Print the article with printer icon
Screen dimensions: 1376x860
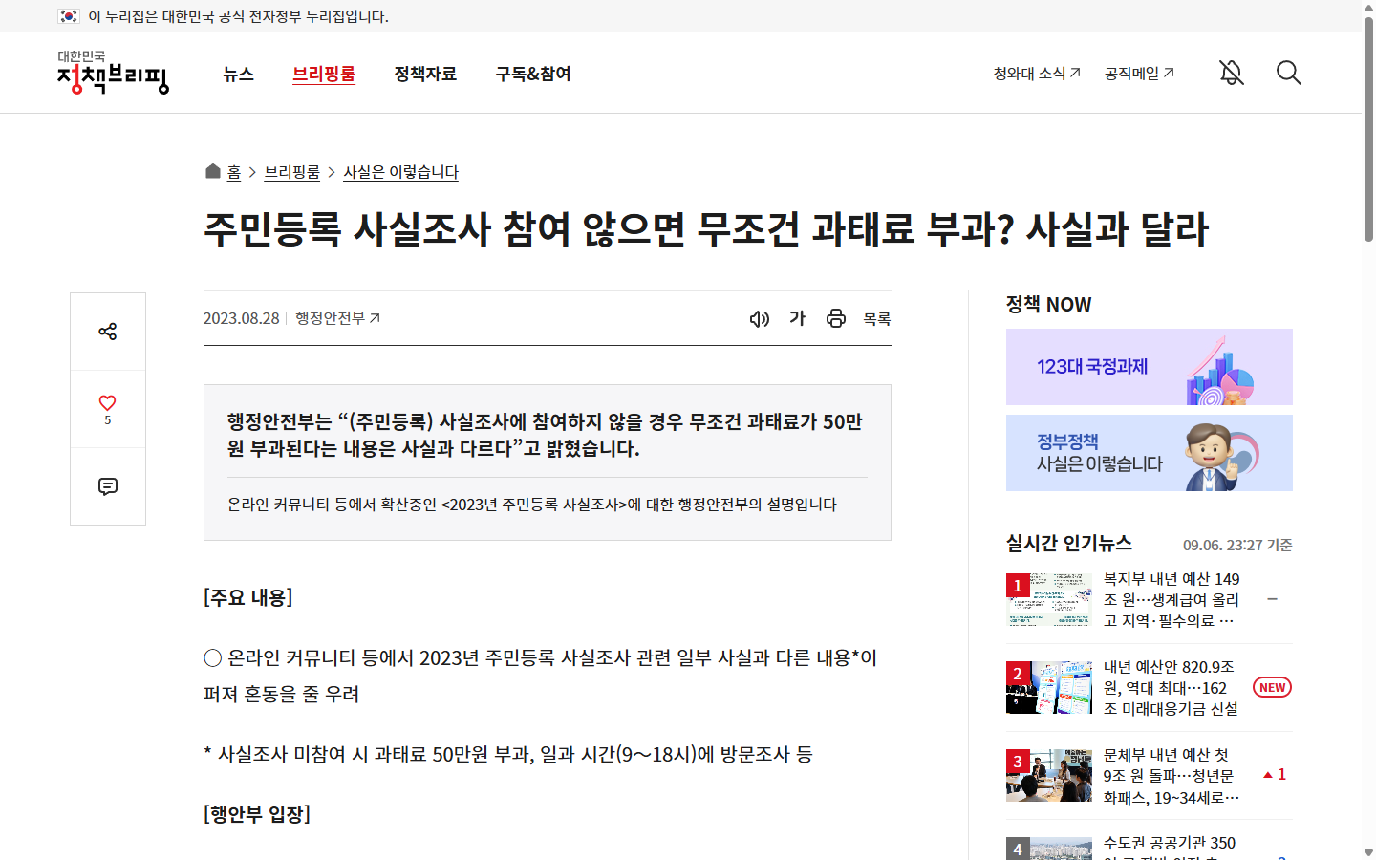[836, 319]
